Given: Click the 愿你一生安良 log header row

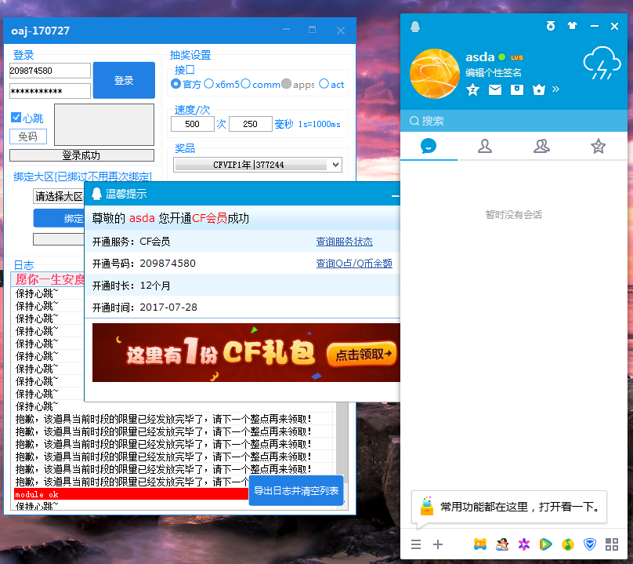Looking at the screenshot, I should coord(48,279).
